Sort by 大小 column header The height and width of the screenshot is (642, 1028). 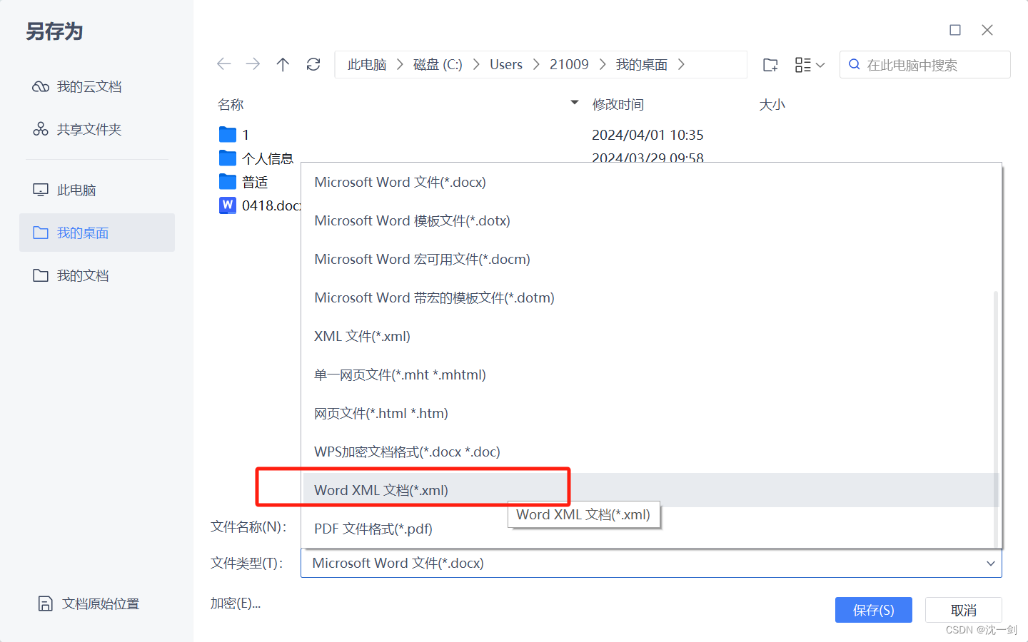(x=772, y=104)
